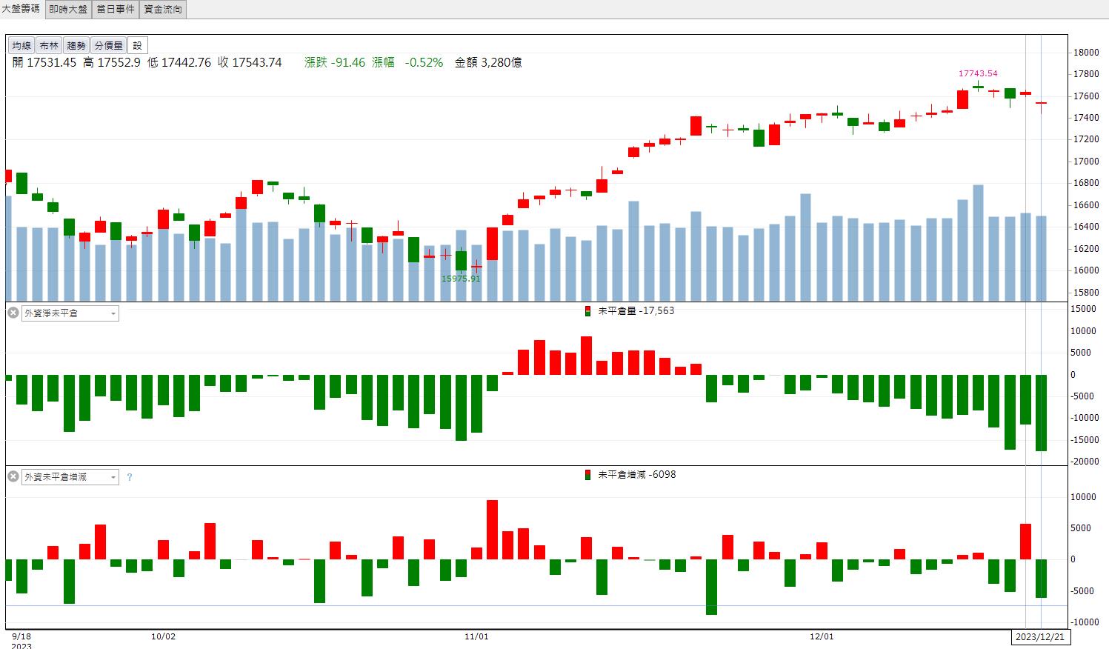
Task: Click the 未平倉增減 legend color marker
Action: pos(587,475)
